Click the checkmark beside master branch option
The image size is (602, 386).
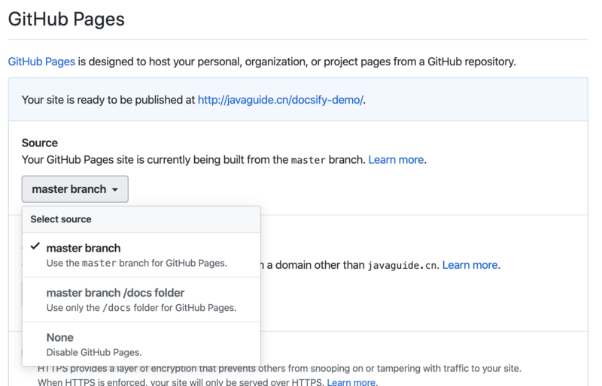(35, 247)
